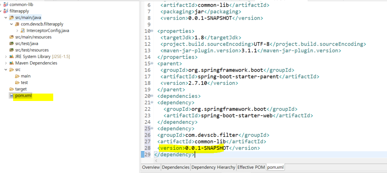Select the Maven Dependencies entry
This screenshot has width=387, height=173.
click(36, 63)
